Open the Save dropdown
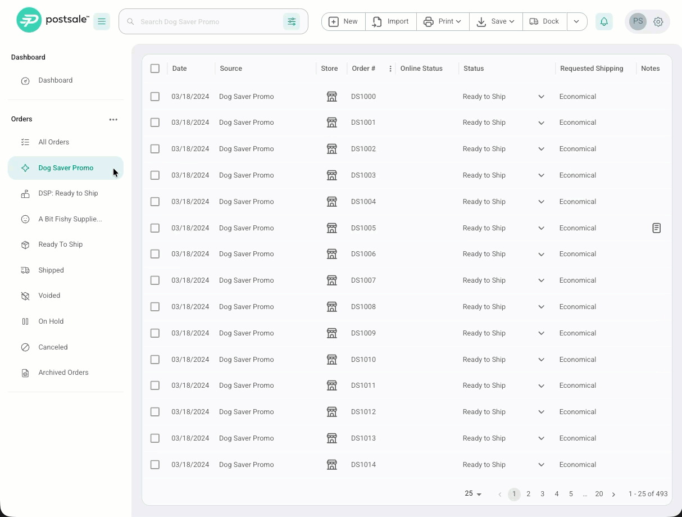This screenshot has width=682, height=517. coord(495,21)
